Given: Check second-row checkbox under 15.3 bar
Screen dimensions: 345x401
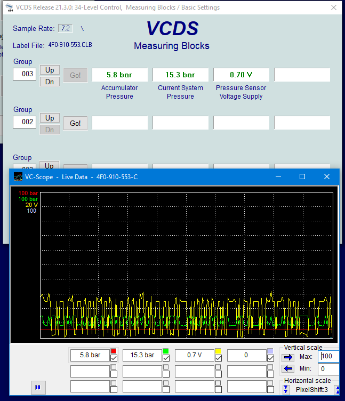Looking at the screenshot, I should 166,374.
